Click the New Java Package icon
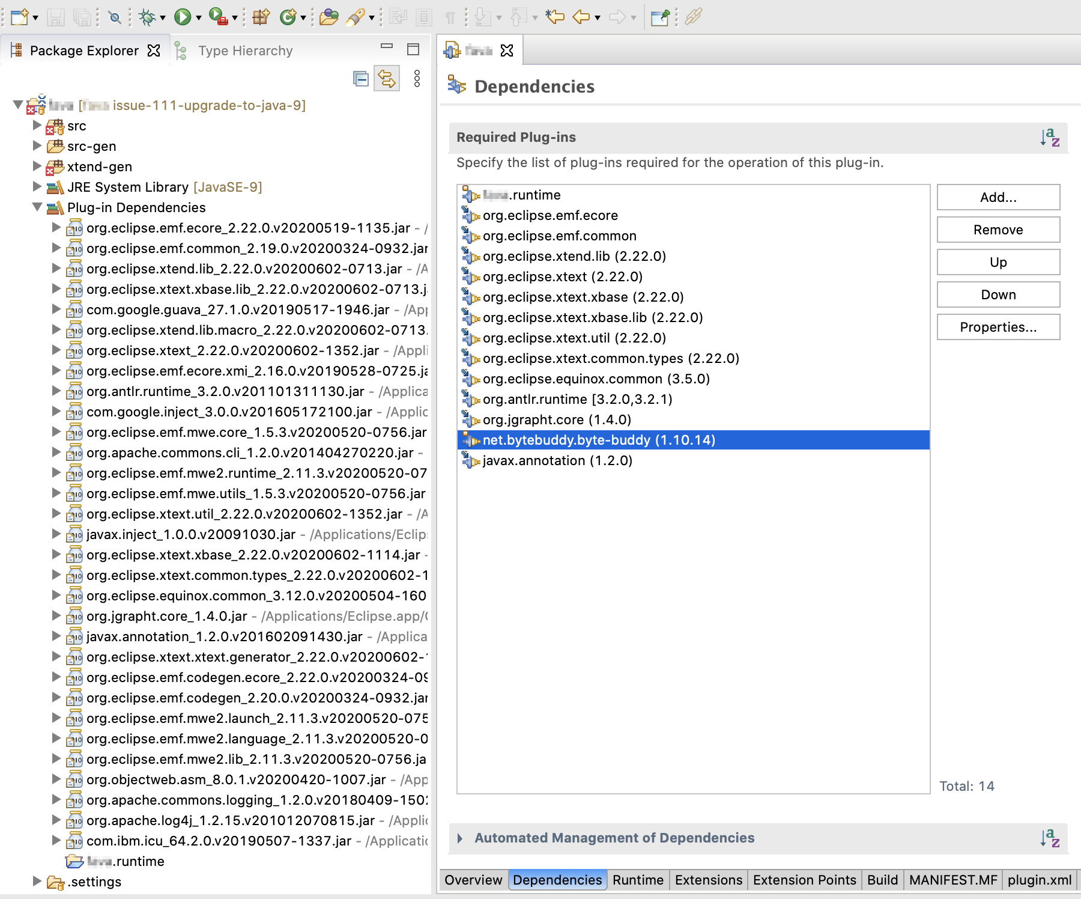 tap(261, 17)
